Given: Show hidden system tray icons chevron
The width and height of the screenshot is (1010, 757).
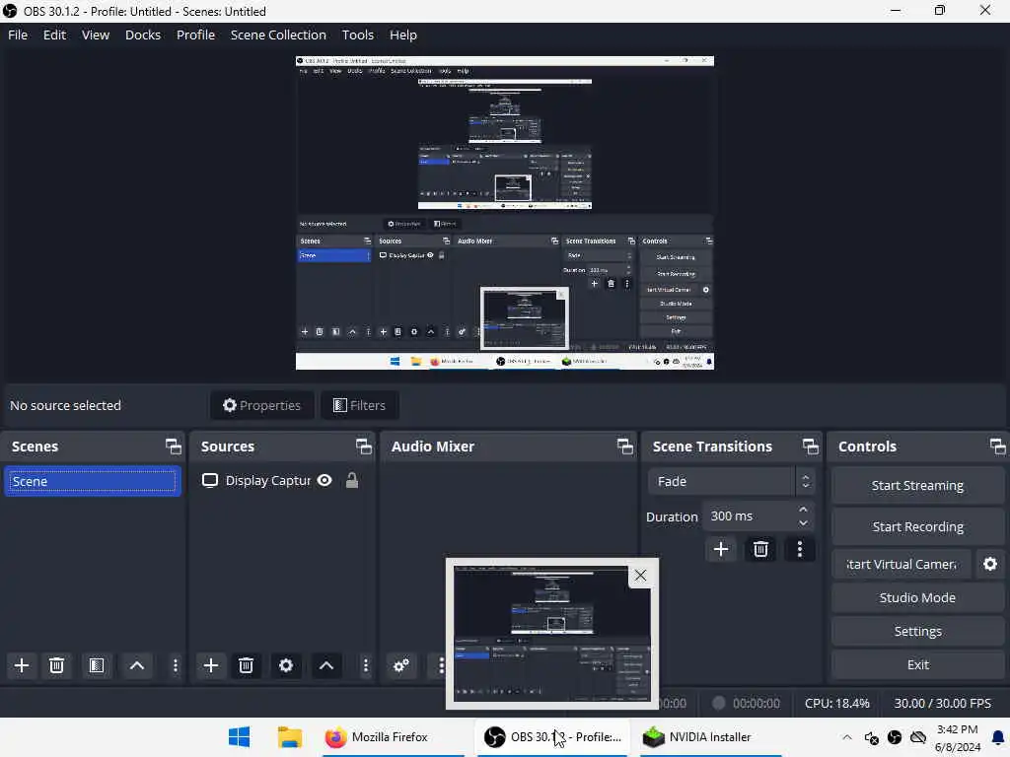Looking at the screenshot, I should point(847,737).
